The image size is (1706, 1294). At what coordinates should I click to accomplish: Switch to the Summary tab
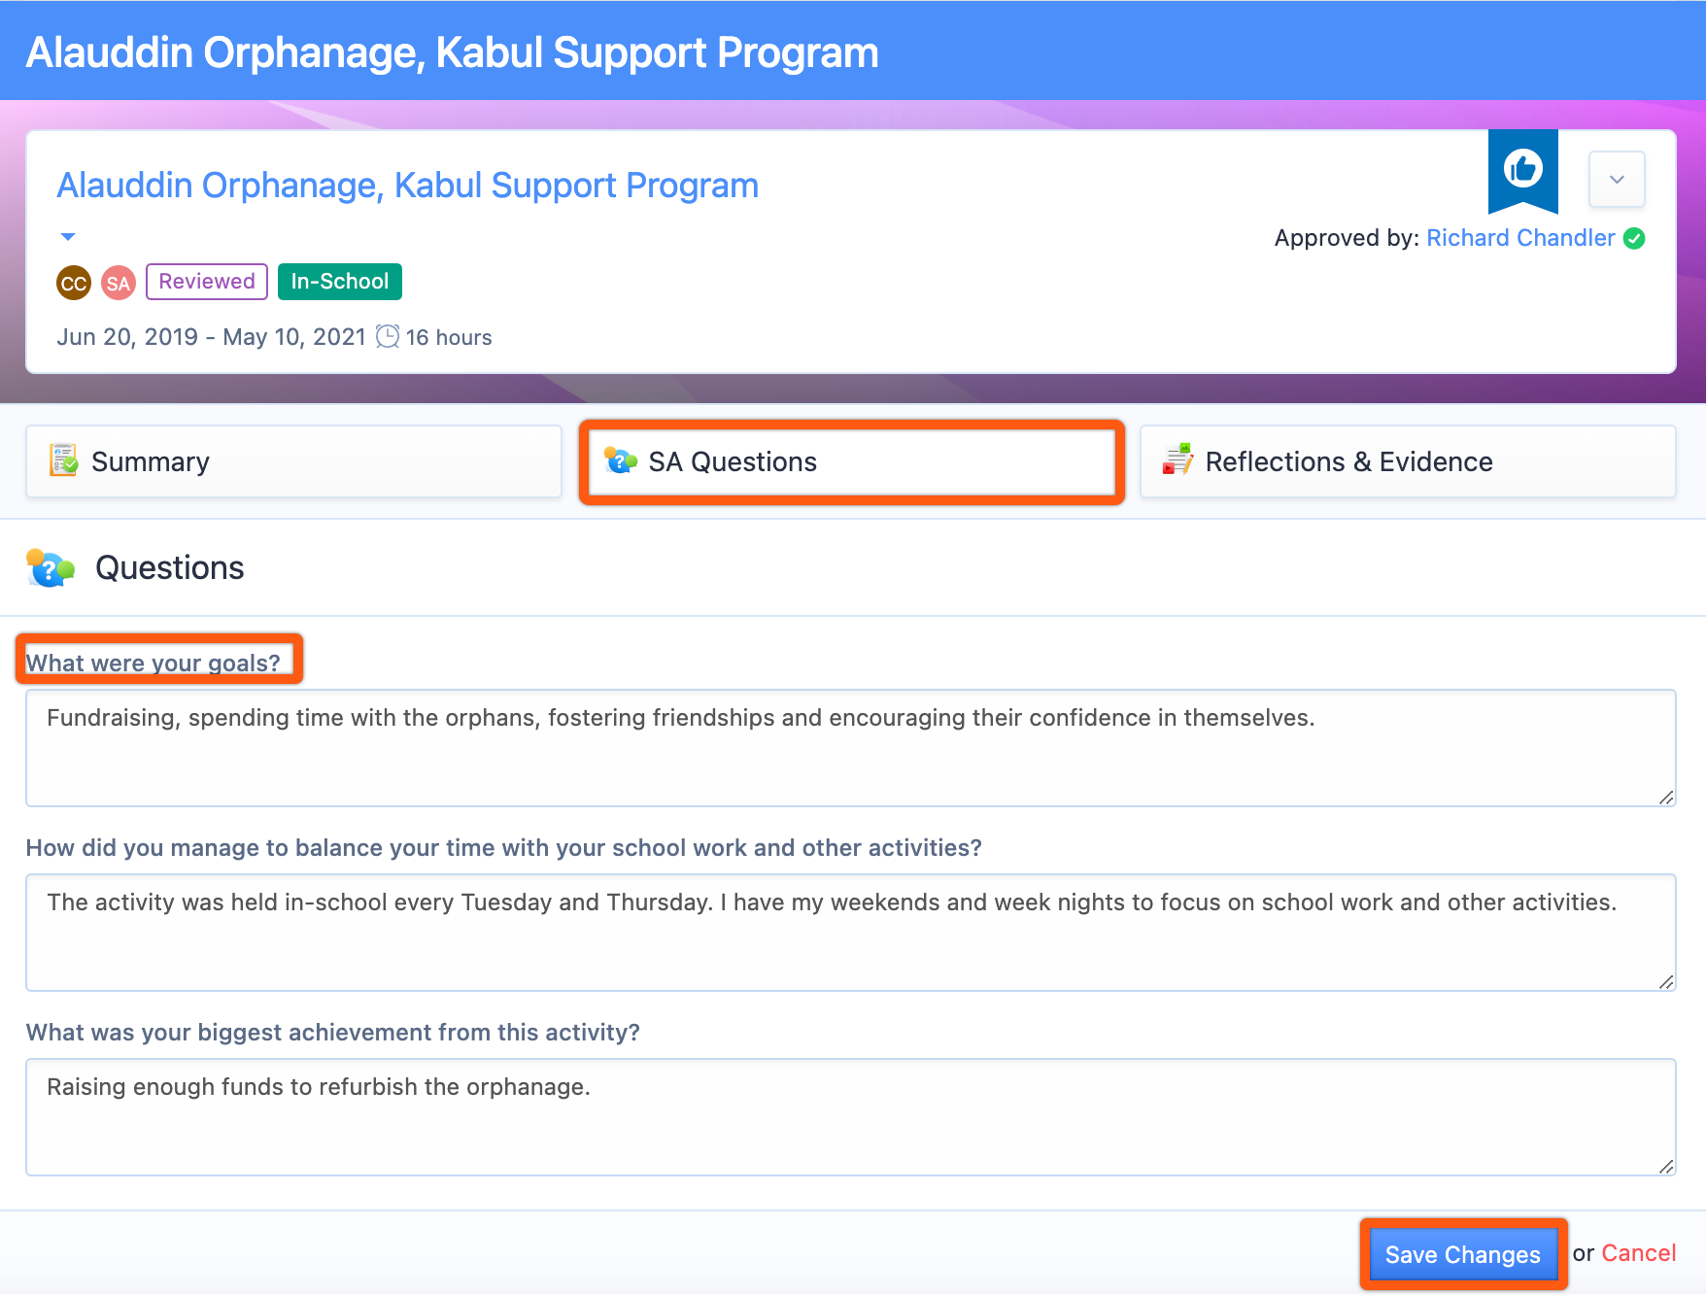pyautogui.click(x=293, y=461)
